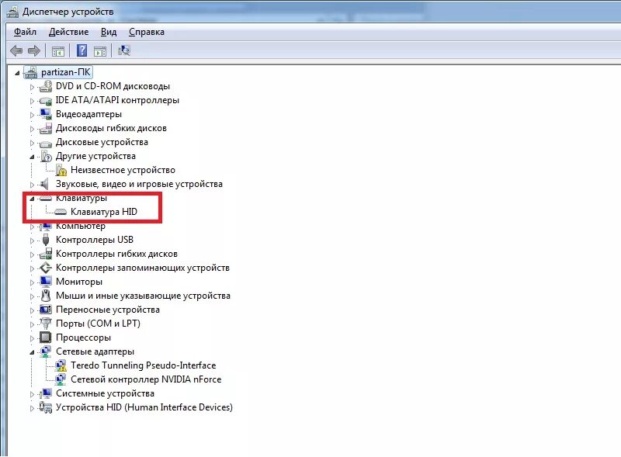Click the Устройства HID category icon

click(46, 407)
